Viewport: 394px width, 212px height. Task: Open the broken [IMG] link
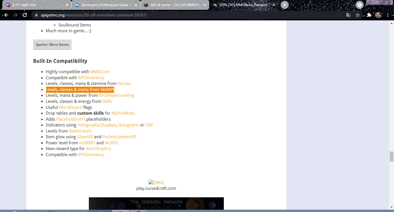[156, 182]
